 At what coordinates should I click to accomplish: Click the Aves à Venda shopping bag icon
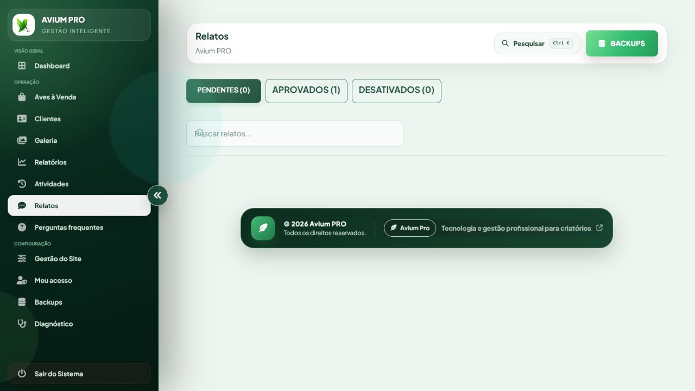pos(22,97)
